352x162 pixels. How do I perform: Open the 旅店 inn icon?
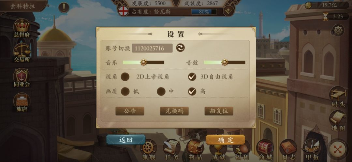click(x=22, y=102)
